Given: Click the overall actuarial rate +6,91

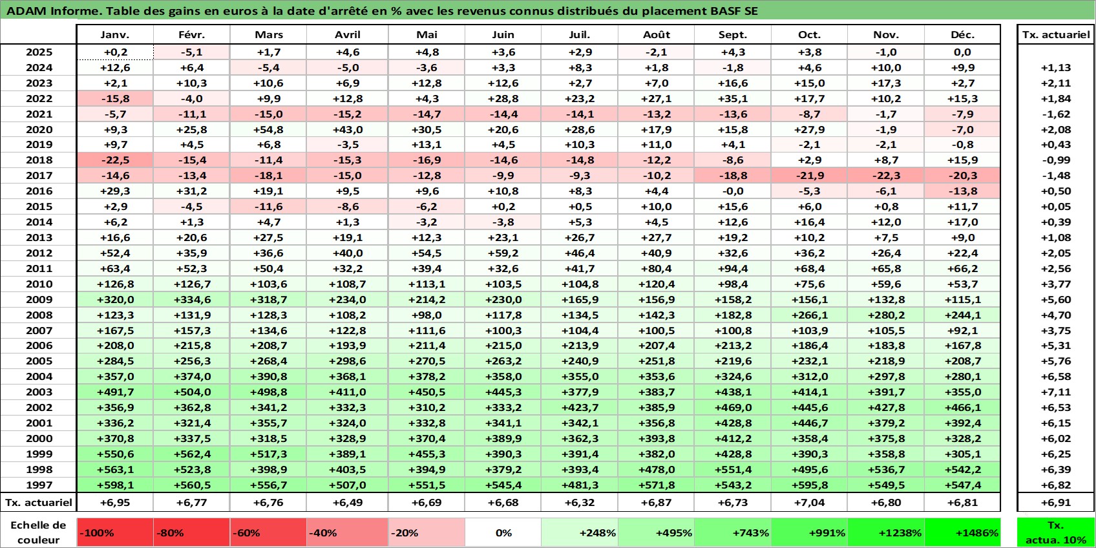Looking at the screenshot, I should tap(1056, 502).
